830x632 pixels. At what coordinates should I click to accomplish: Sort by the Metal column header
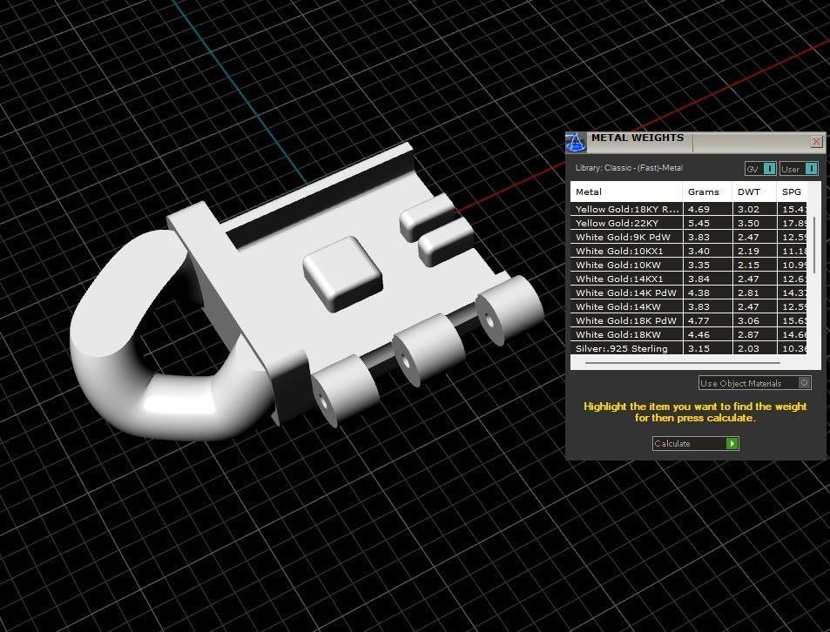626,192
